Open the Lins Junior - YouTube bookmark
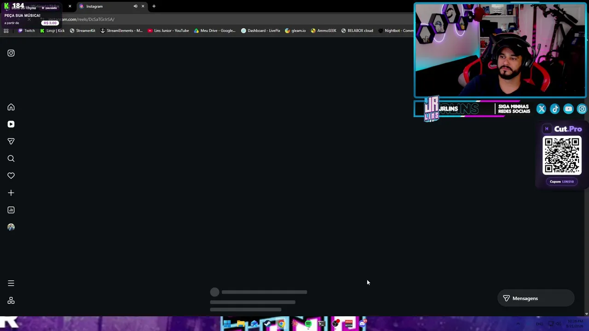This screenshot has width=589, height=331. [x=168, y=31]
